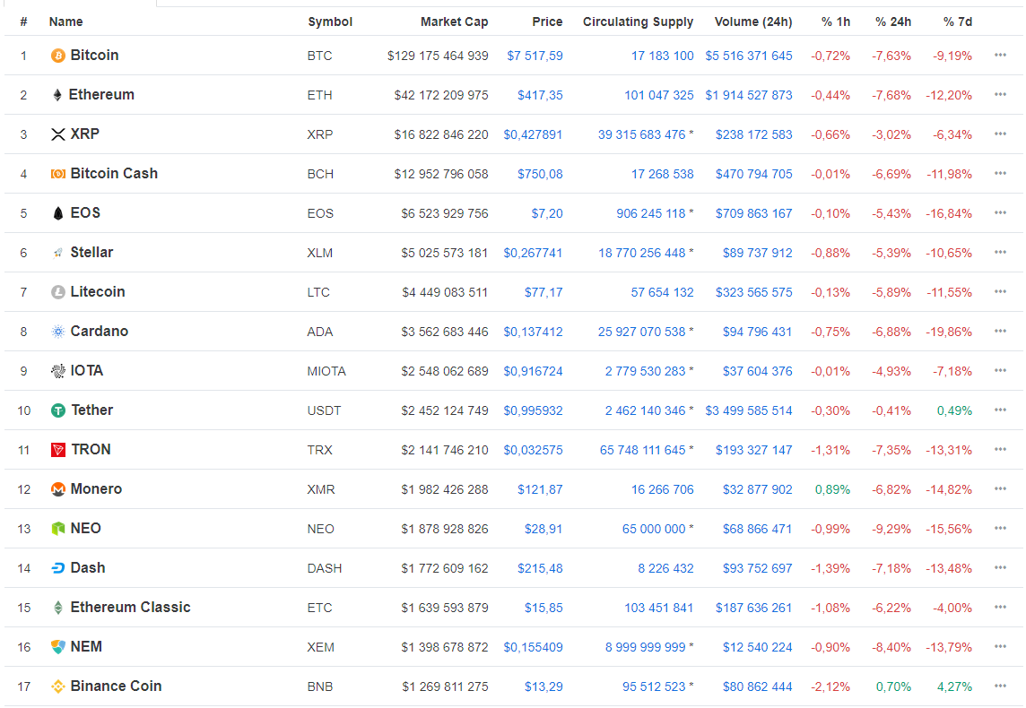This screenshot has height=708, width=1026.
Task: Open the more options for Binance Coin
Action: [1000, 686]
